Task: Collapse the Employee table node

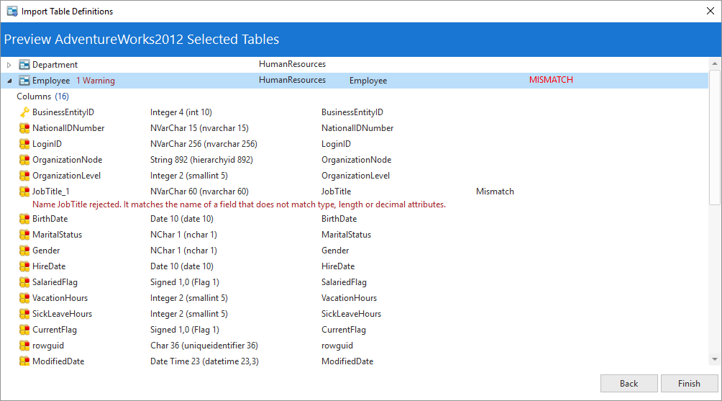Action: click(x=9, y=81)
